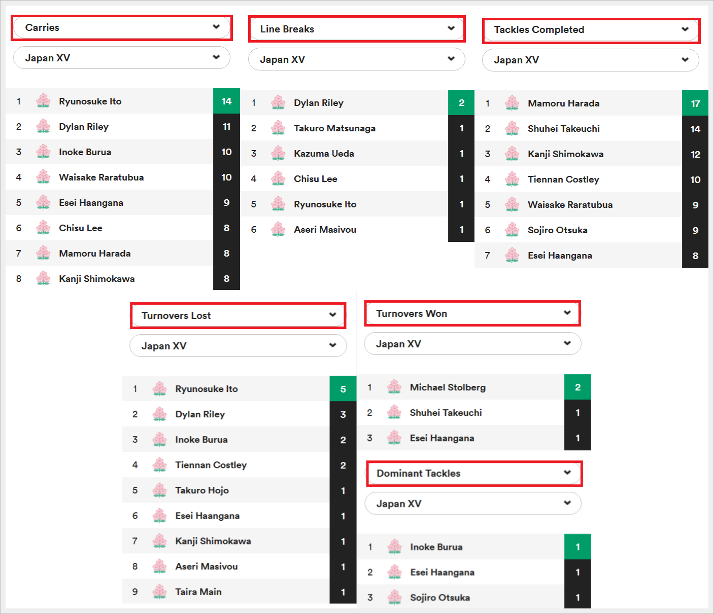Click the Japan badge beside Tiennan Costley in Turnovers Lost
Viewport: 714px width, 614px height.
pyautogui.click(x=159, y=465)
